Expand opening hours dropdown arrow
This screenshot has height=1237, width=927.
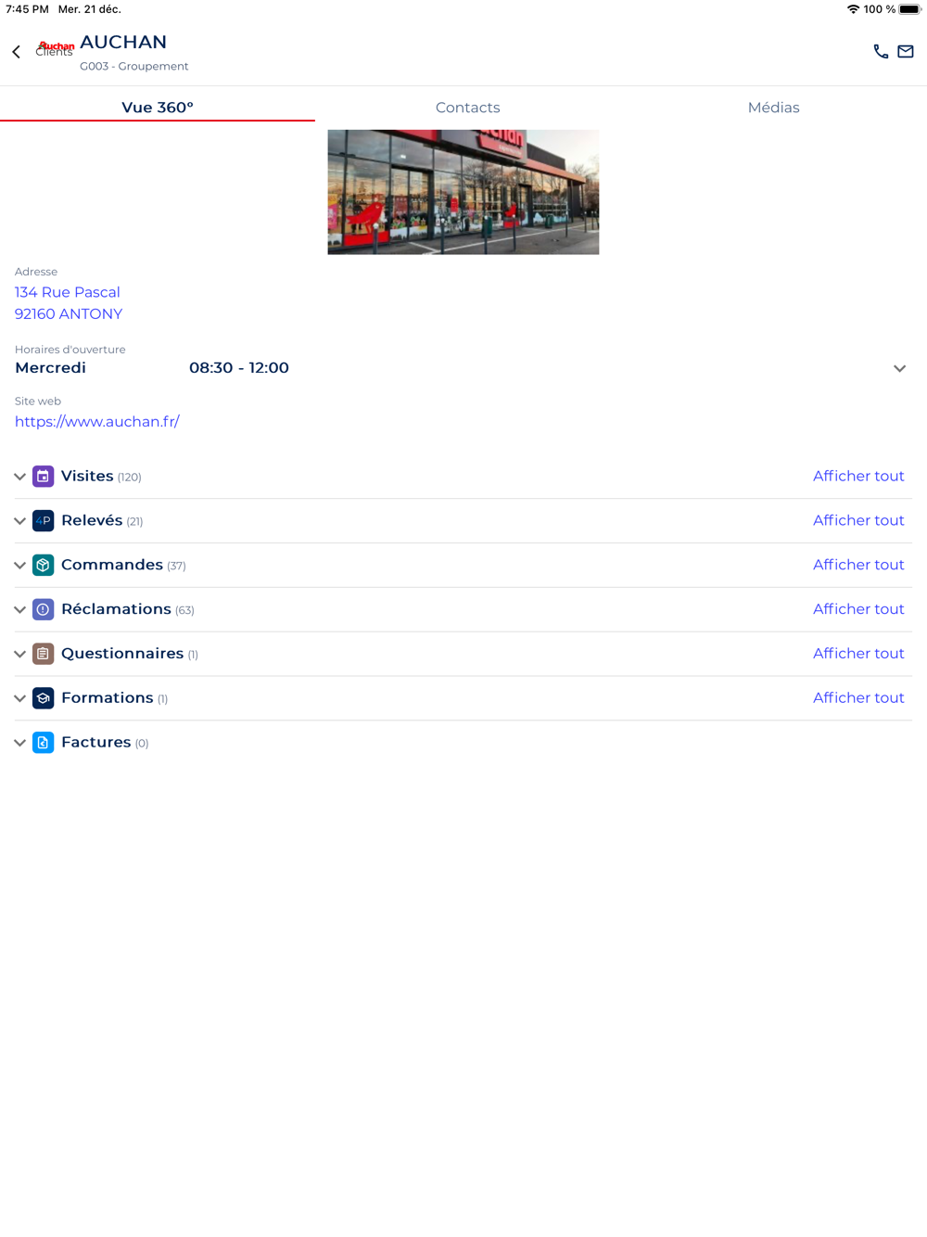coord(899,369)
